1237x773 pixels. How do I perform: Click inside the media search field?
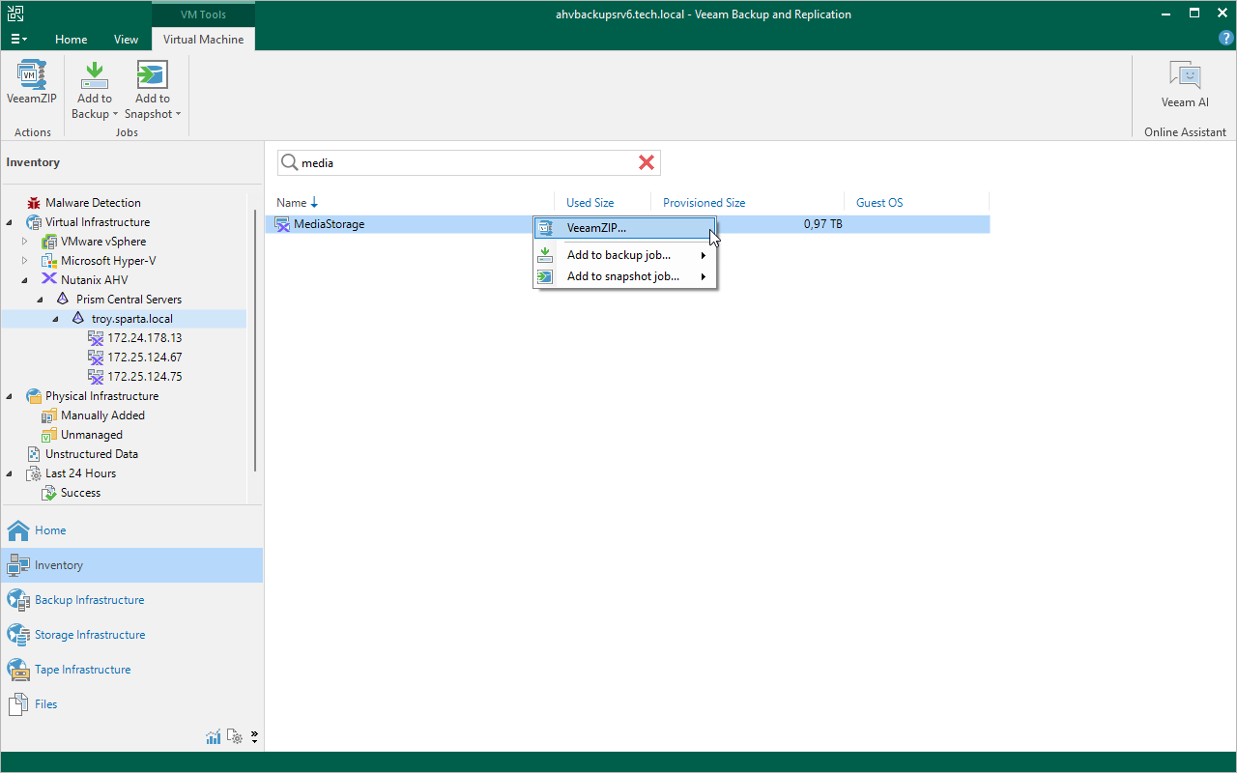(468, 163)
